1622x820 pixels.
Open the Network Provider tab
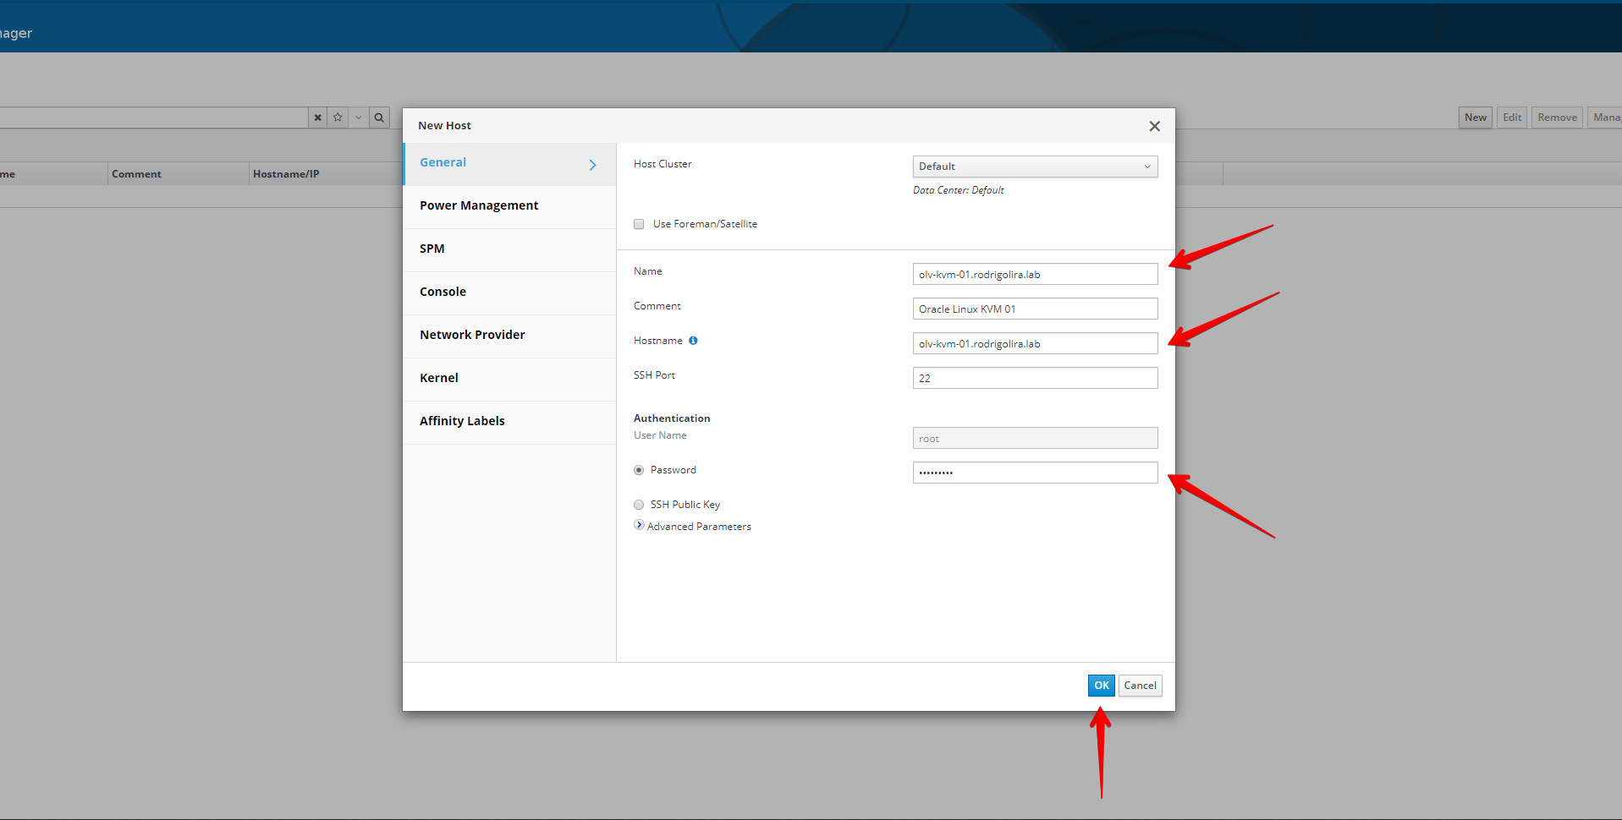pos(472,335)
